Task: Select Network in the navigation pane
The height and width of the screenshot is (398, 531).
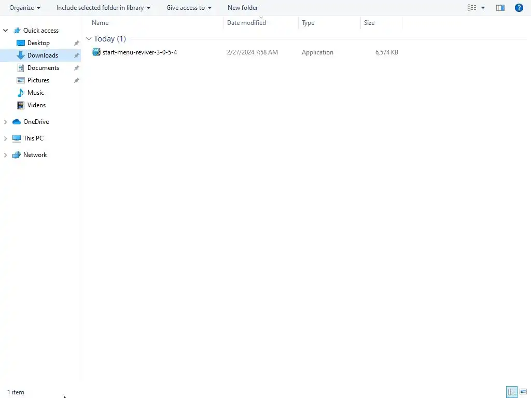Action: pyautogui.click(x=35, y=155)
